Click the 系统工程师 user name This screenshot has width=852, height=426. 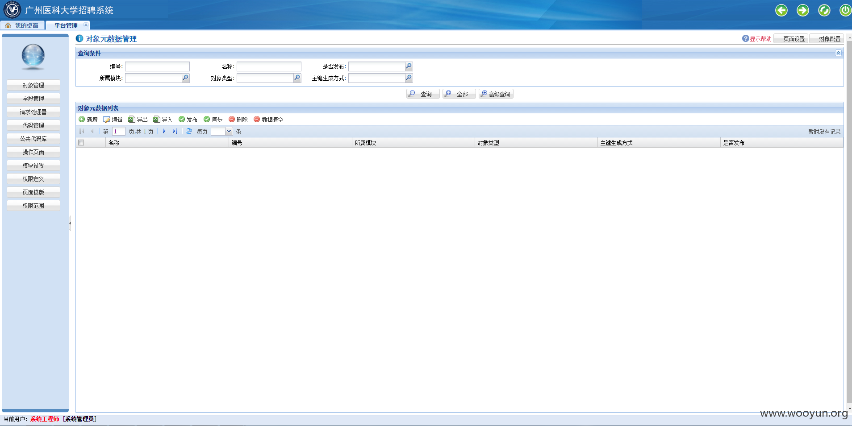point(45,419)
